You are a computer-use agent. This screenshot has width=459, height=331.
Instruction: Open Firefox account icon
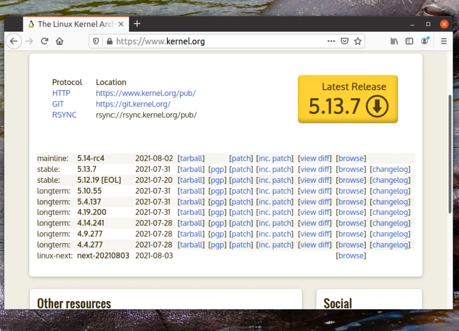(x=424, y=41)
